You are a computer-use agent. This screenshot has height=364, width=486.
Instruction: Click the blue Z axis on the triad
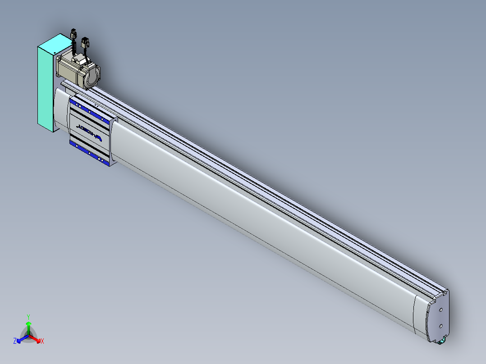pos(22,339)
